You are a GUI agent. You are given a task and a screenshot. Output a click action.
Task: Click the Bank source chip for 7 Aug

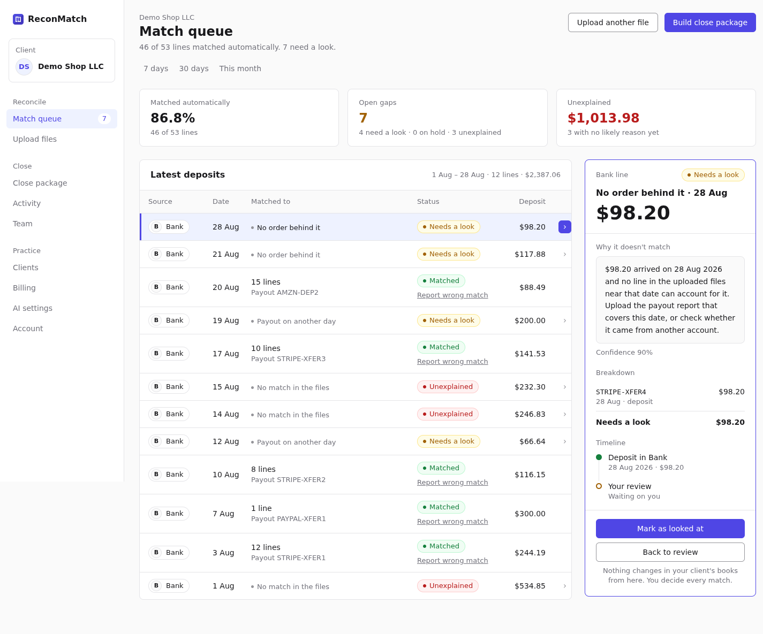click(x=169, y=514)
